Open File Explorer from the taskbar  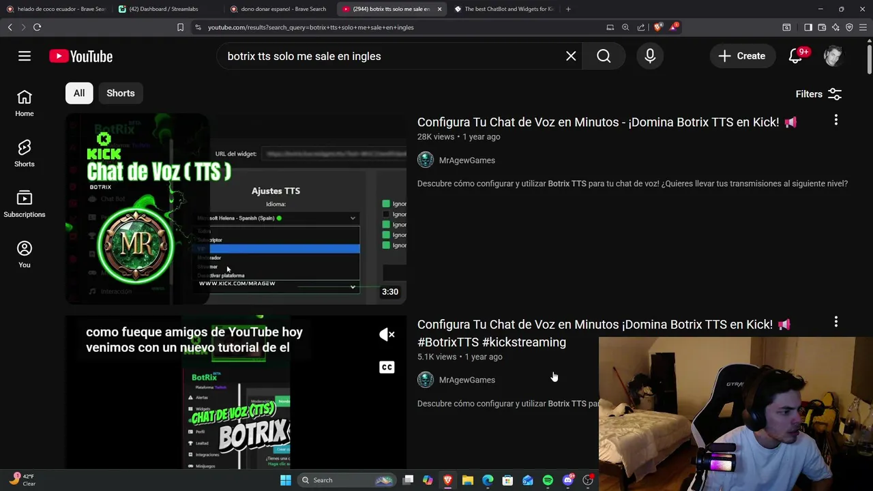click(x=468, y=480)
